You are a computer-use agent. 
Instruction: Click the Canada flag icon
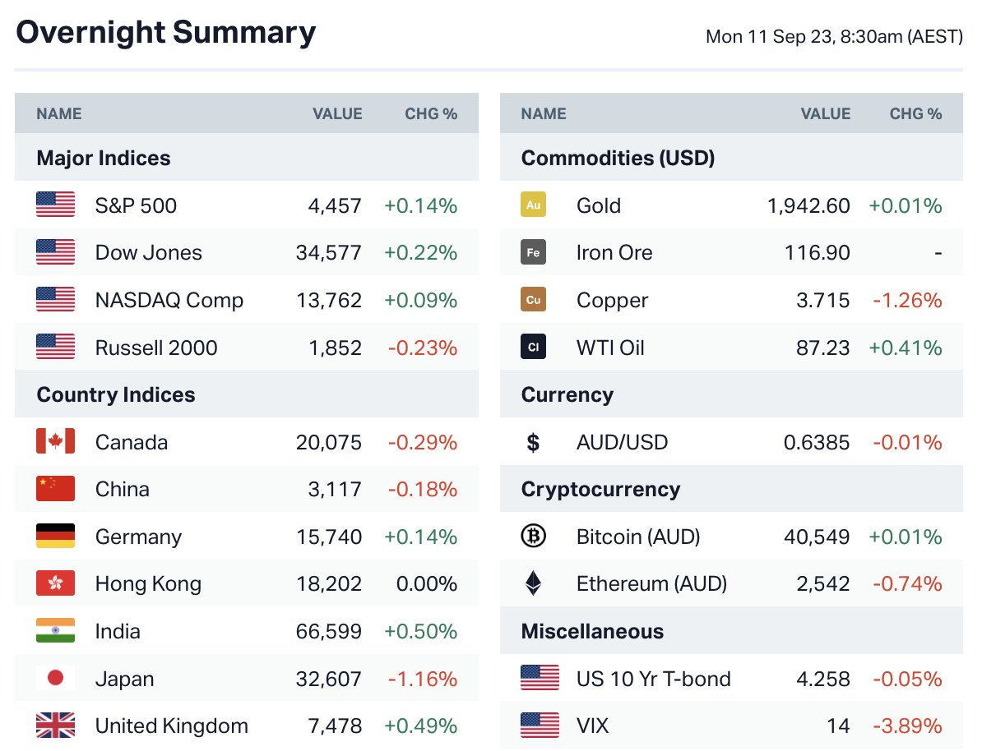pos(55,442)
